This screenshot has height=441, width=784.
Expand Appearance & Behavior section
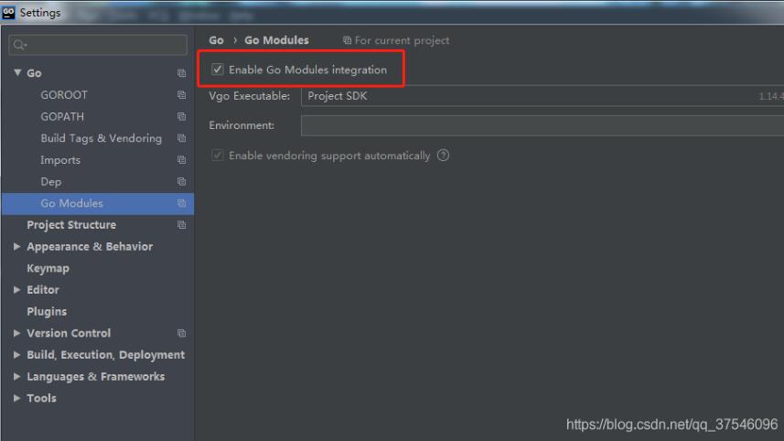(17, 247)
